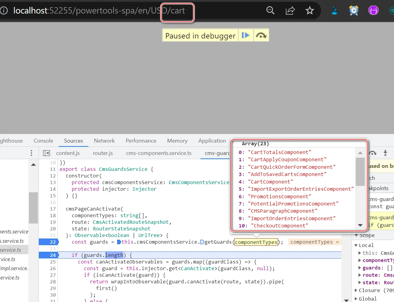The height and width of the screenshot is (302, 394).
Task: Switch to Console tab
Action: pyautogui.click(x=43, y=141)
